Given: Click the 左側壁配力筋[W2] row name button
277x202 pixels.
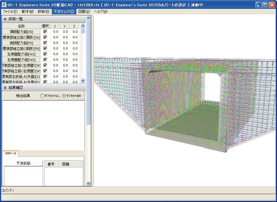Looking at the screenshot, I should 21,54.
